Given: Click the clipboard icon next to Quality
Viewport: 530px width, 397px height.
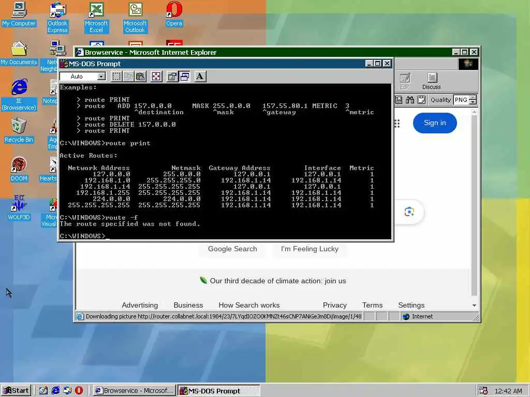Looking at the screenshot, I should [x=421, y=100].
